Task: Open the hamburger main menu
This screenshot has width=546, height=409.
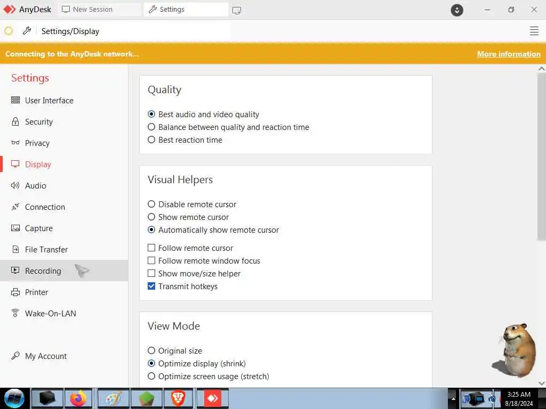Action: coord(534,31)
